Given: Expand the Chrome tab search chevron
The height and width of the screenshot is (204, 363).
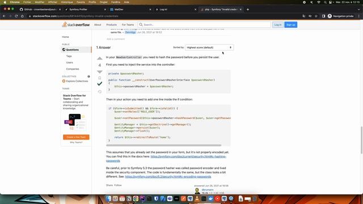Looking at the screenshot, I should point(359,10).
